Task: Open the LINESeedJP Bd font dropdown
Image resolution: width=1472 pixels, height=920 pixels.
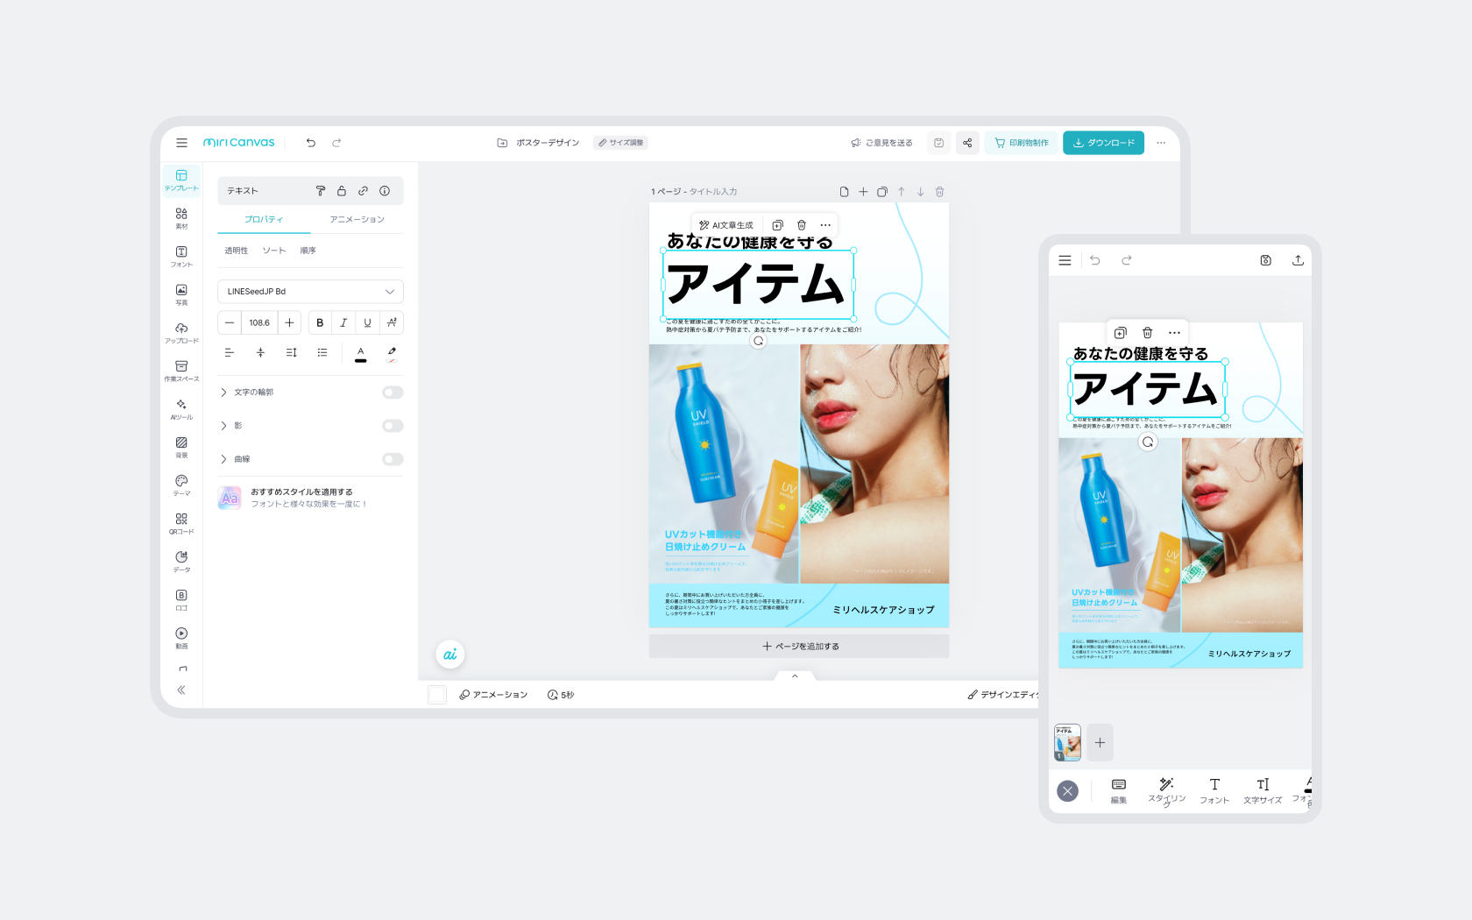Action: coord(310,292)
